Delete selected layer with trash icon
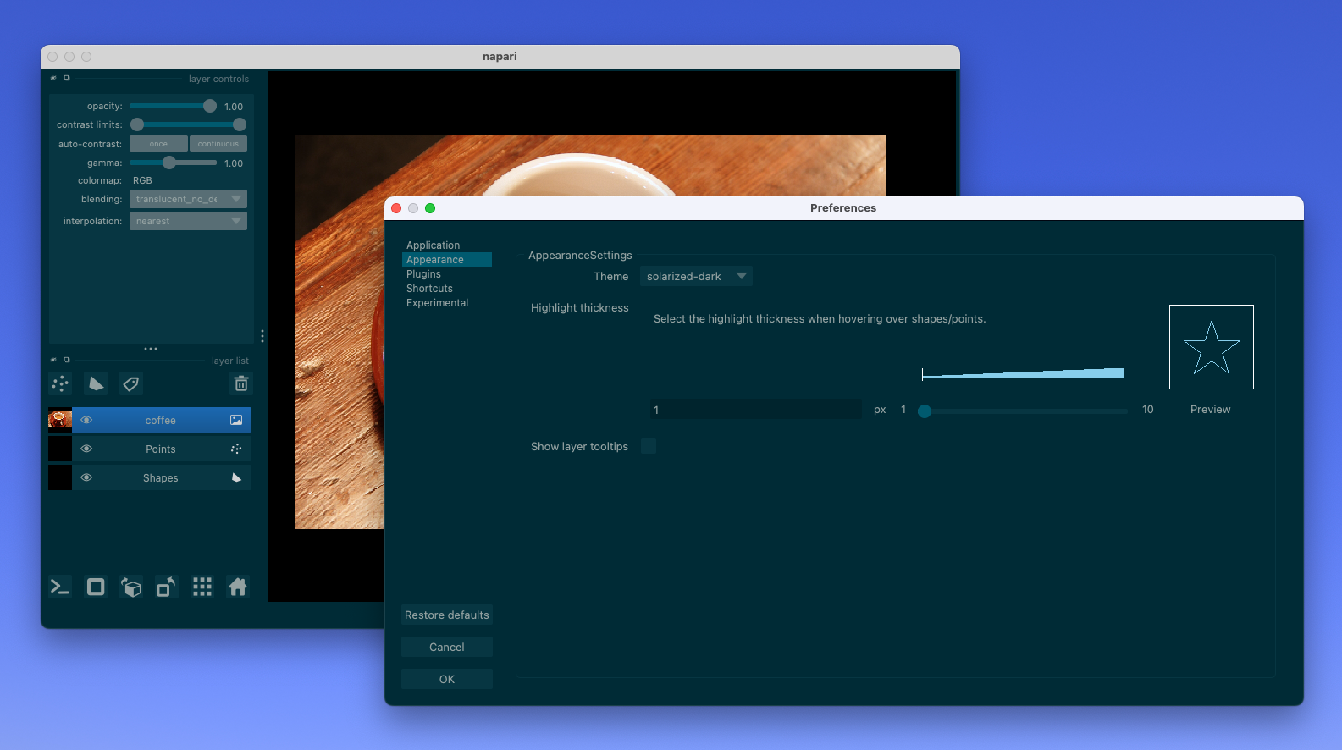The height and width of the screenshot is (750, 1342). [241, 384]
